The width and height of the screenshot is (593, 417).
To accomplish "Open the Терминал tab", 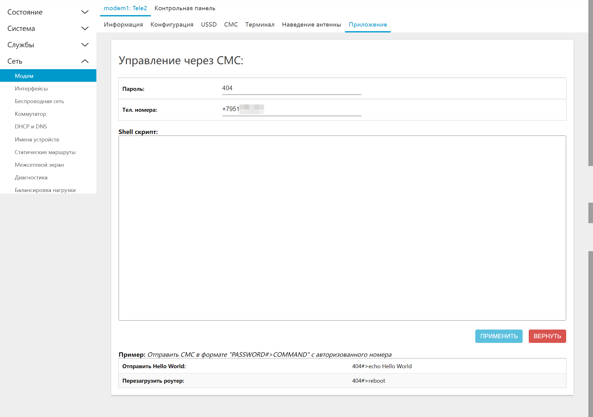I will [260, 24].
